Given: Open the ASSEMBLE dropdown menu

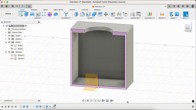Looking at the screenshot, I should pyautogui.click(x=119, y=18).
